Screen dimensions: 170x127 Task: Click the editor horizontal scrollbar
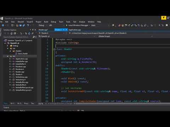pos(122,104)
